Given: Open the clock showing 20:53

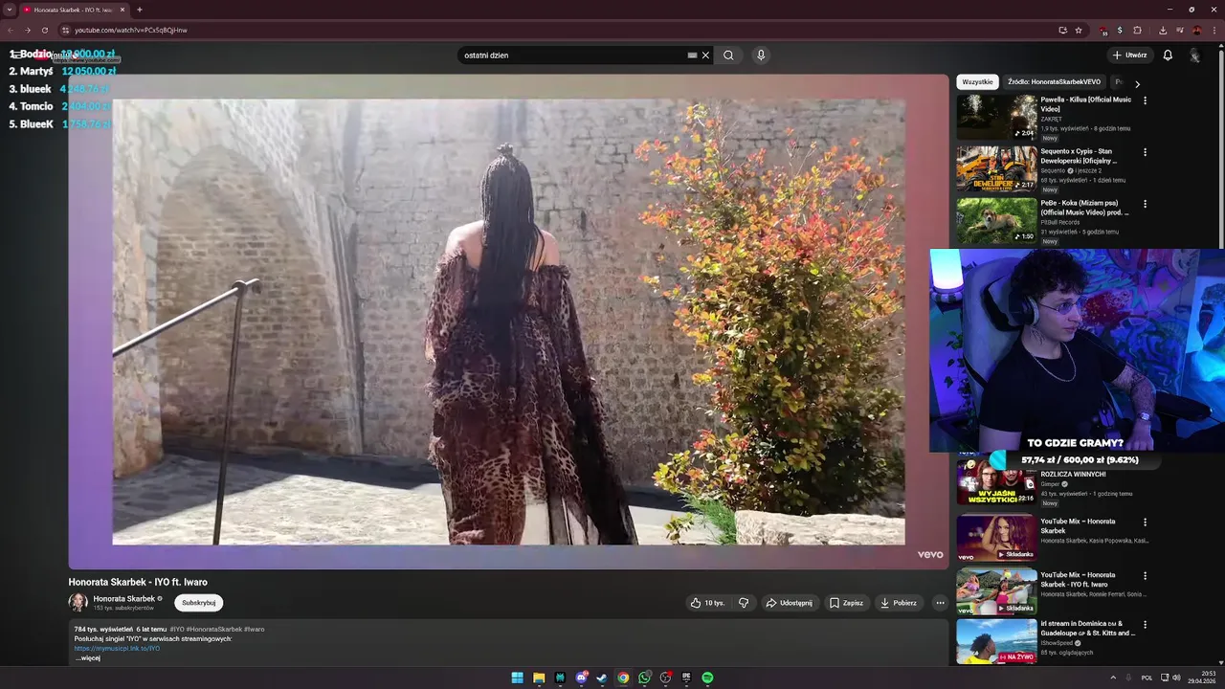Looking at the screenshot, I should [1202, 678].
